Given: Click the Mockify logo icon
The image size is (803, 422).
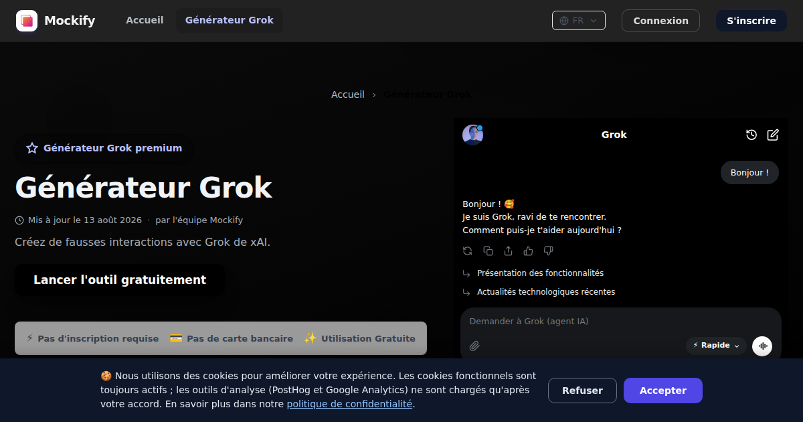Looking at the screenshot, I should point(27,21).
